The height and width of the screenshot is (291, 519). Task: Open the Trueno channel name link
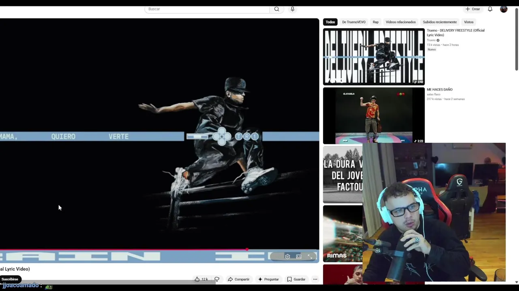coord(431,40)
